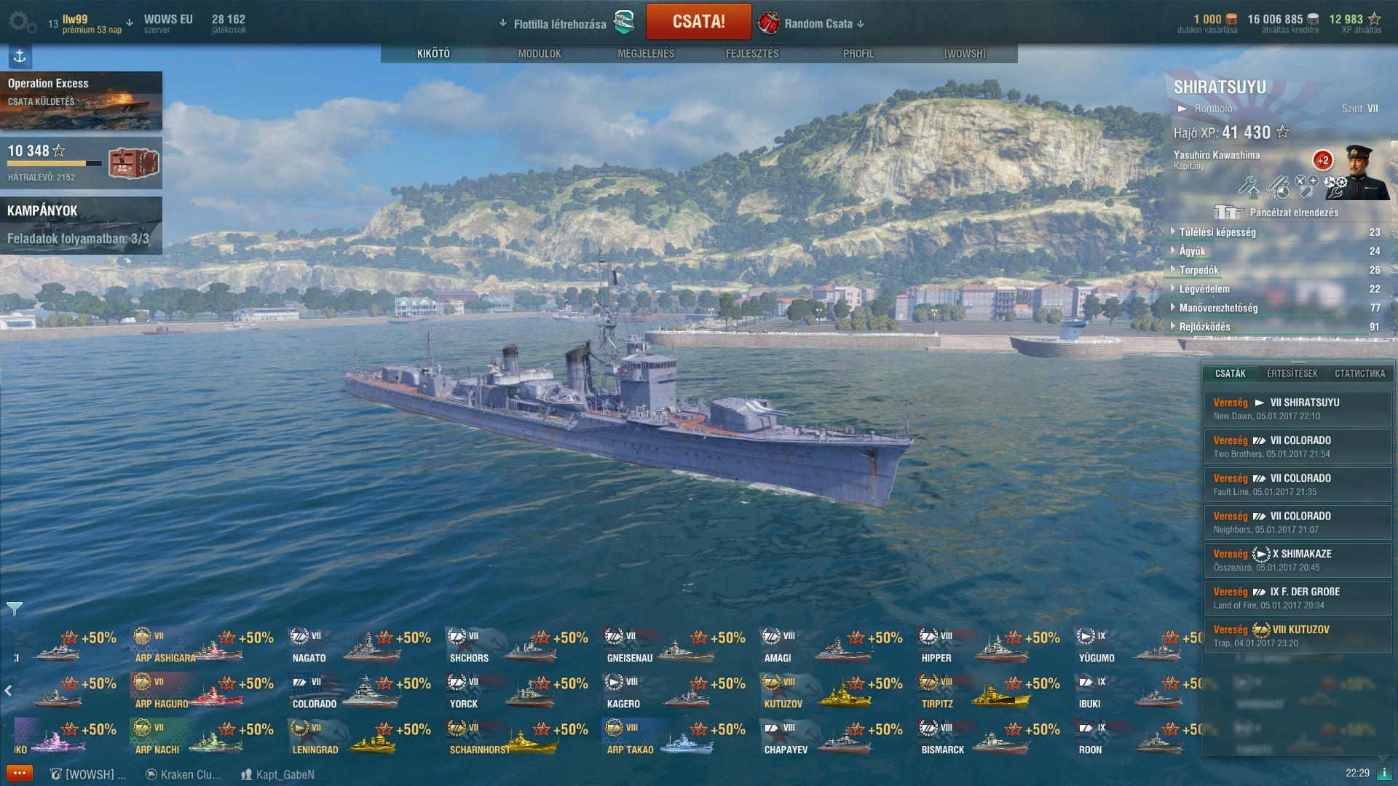
Task: Click the division creation shield icon
Action: 624,23
